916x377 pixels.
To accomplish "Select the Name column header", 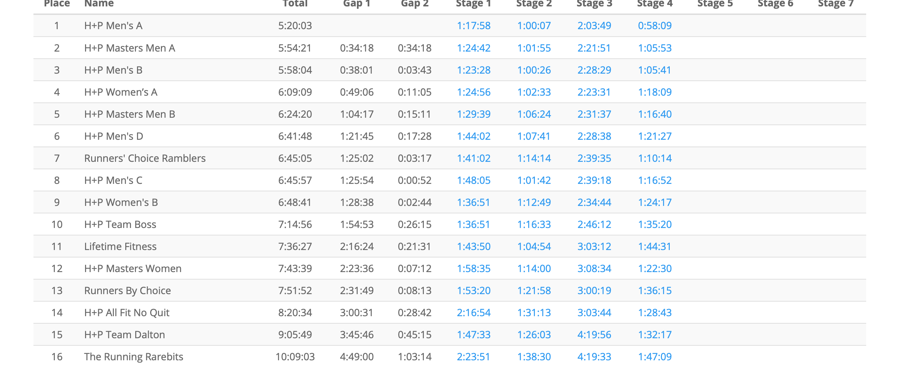I will tap(99, 4).
